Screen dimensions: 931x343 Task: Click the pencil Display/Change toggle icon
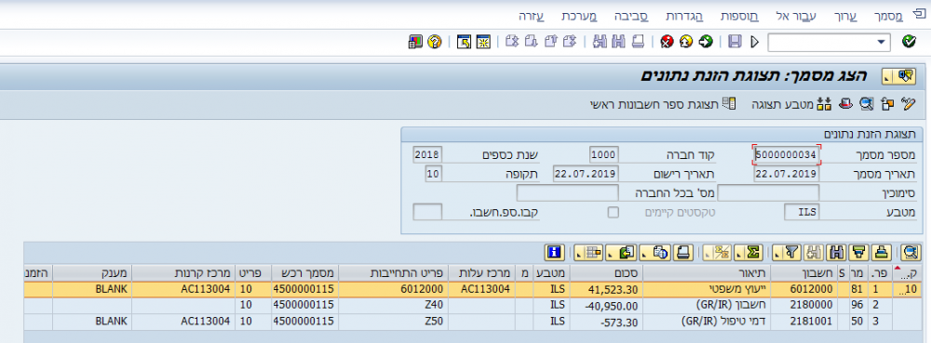[x=909, y=104]
